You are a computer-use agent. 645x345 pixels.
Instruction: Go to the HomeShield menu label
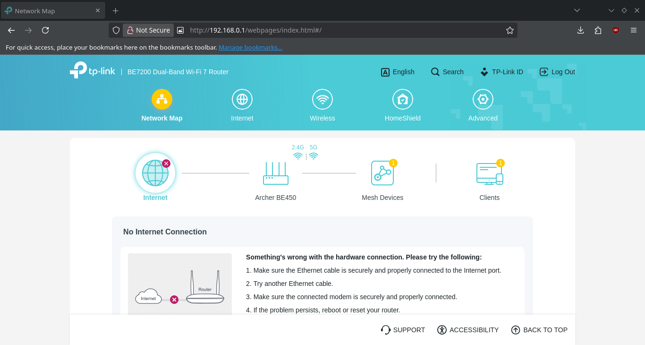click(x=403, y=118)
